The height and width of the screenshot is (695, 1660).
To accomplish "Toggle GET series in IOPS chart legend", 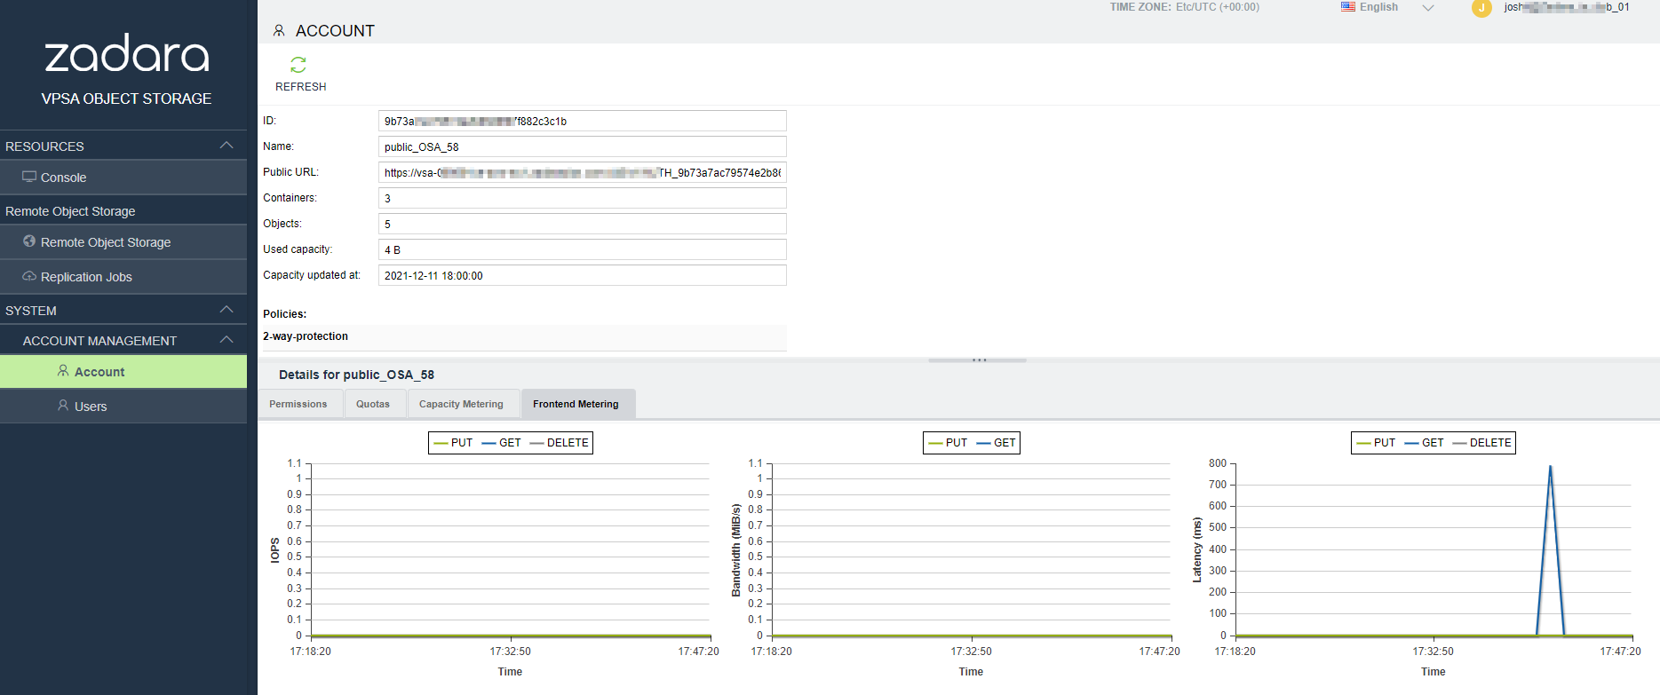I will [502, 443].
